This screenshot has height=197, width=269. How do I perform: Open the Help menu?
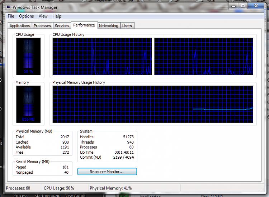(x=57, y=16)
